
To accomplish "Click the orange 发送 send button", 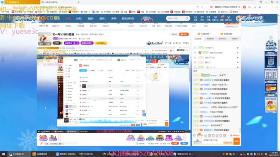I will (x=237, y=141).
